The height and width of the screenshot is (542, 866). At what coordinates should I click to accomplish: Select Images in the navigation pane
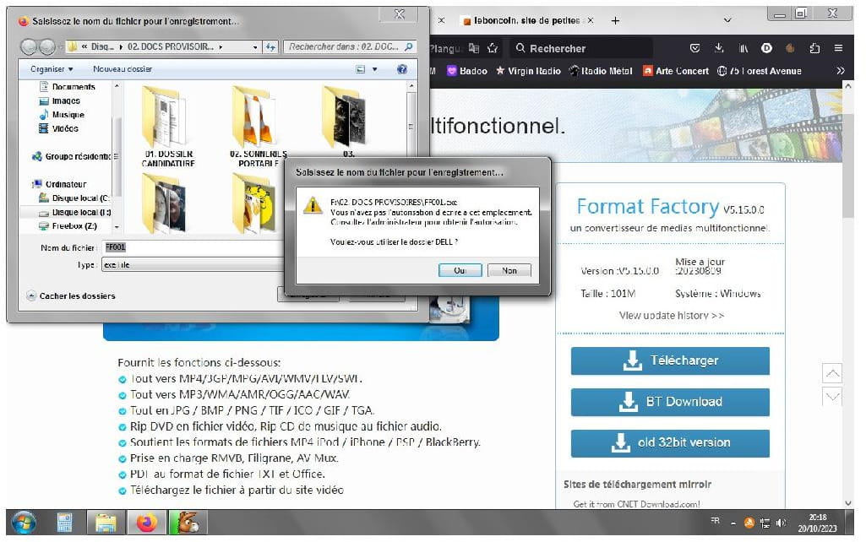tap(60, 101)
